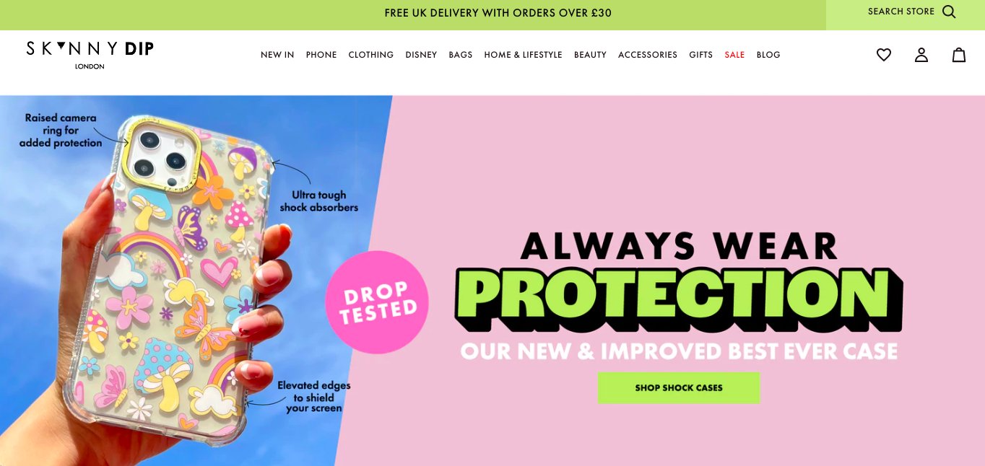The height and width of the screenshot is (466, 985).
Task: Visit the Blog page
Action: point(768,55)
